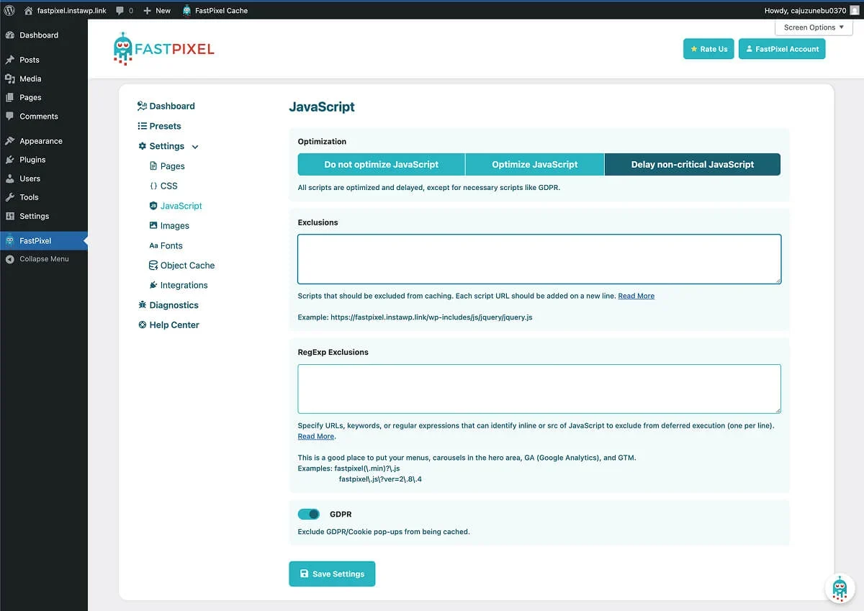864x611 pixels.
Task: Open the New content menu
Action: click(157, 10)
